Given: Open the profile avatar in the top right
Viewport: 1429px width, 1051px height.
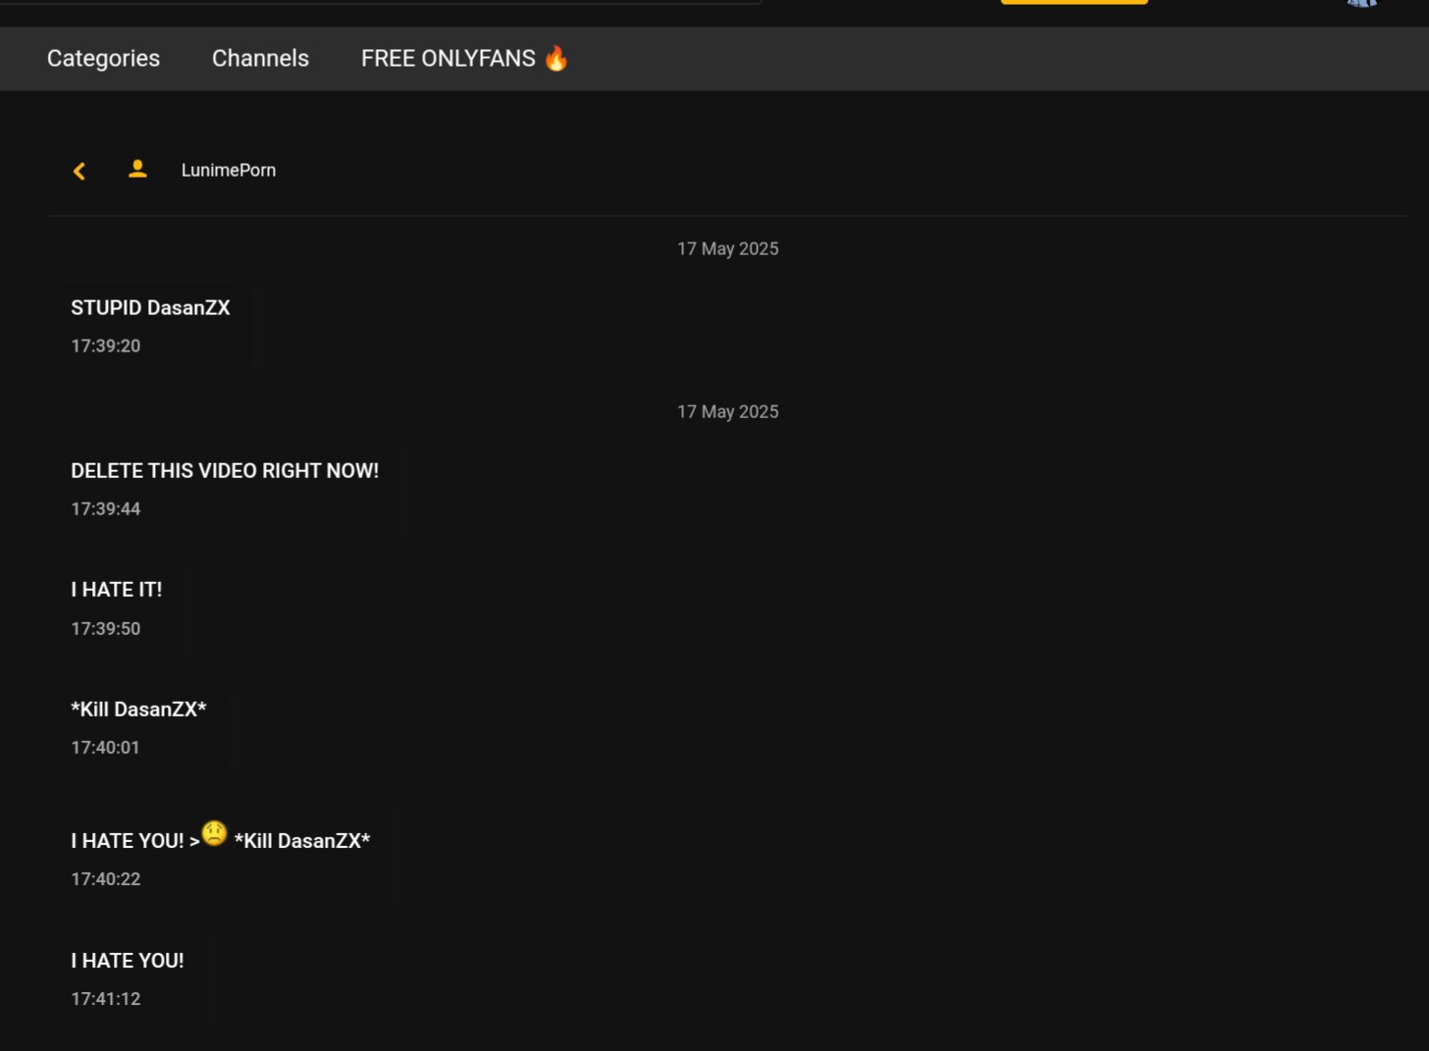Looking at the screenshot, I should [x=1362, y=5].
